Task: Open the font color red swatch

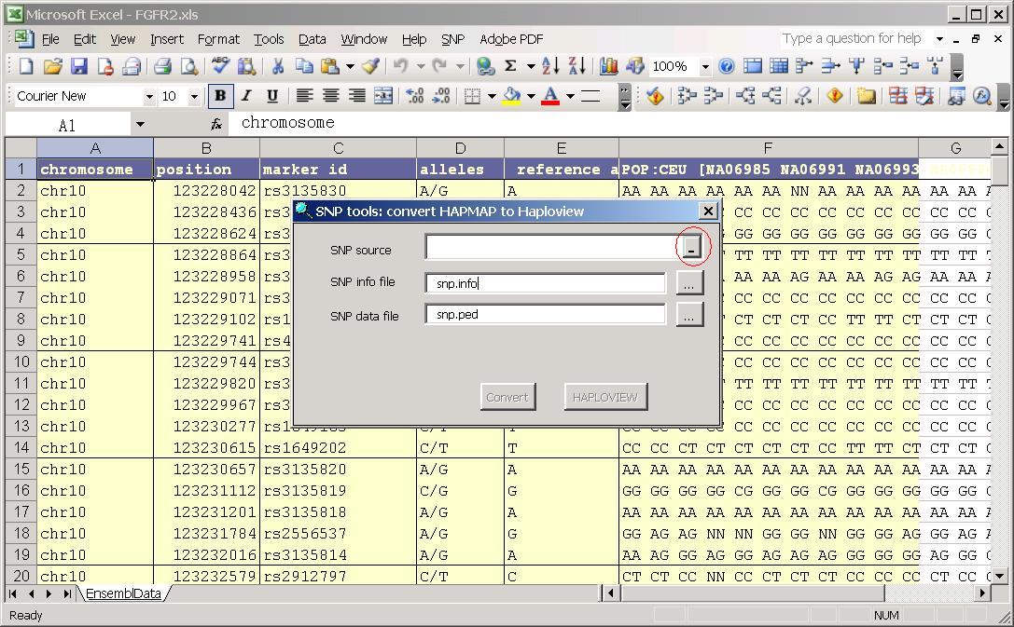Action: click(x=550, y=96)
